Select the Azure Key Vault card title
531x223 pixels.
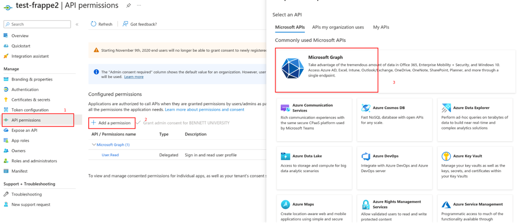tap(467, 156)
